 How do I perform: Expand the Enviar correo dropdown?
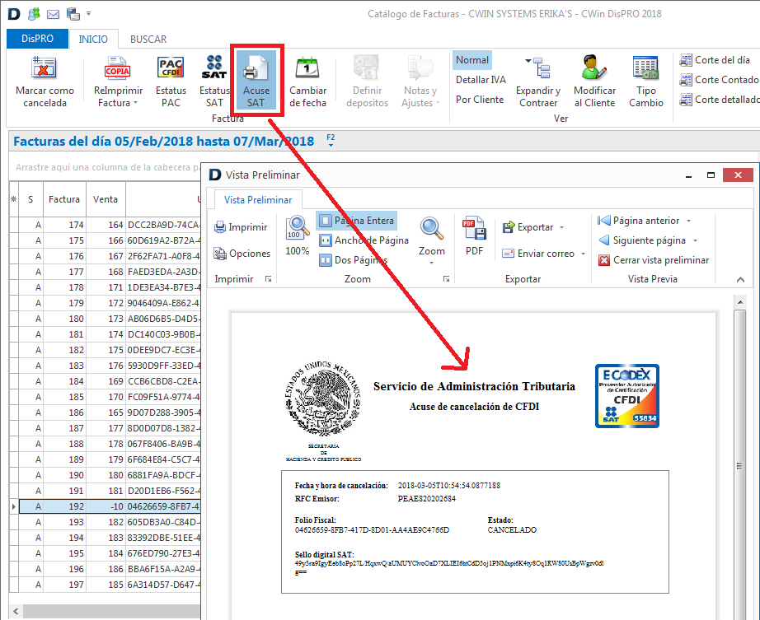[583, 254]
